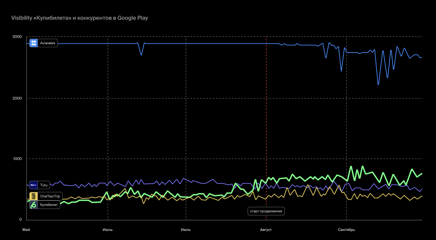Select the Tutu legend label
Image resolution: width=436 pixels, height=240 pixels.
pyautogui.click(x=44, y=185)
